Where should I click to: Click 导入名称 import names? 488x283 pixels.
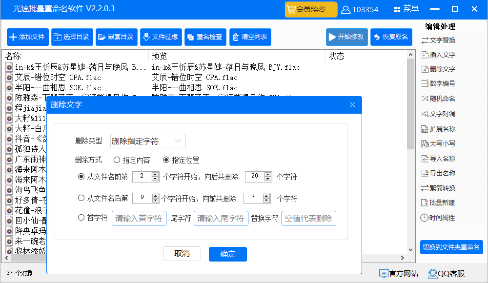(x=438, y=159)
